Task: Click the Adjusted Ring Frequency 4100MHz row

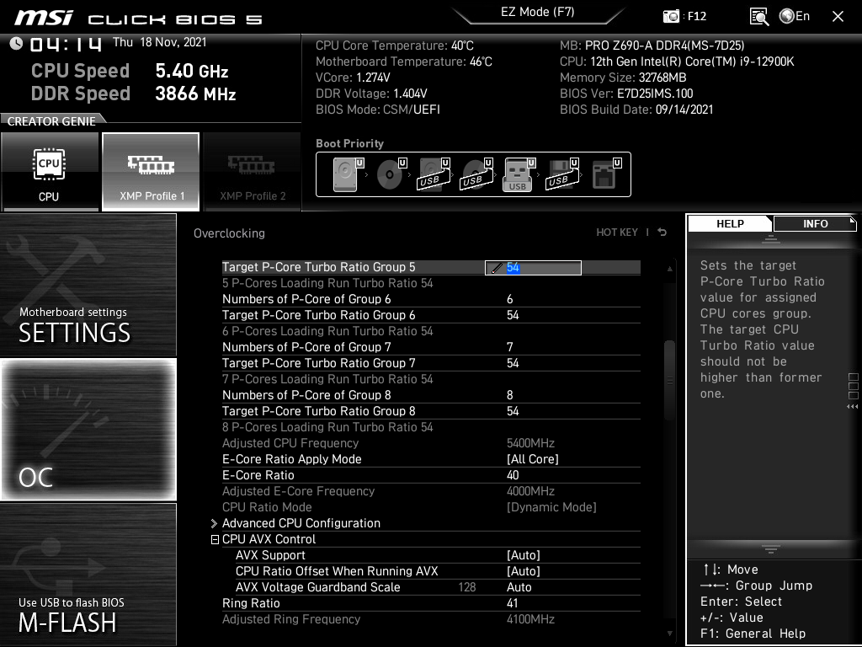Action: tap(431, 619)
